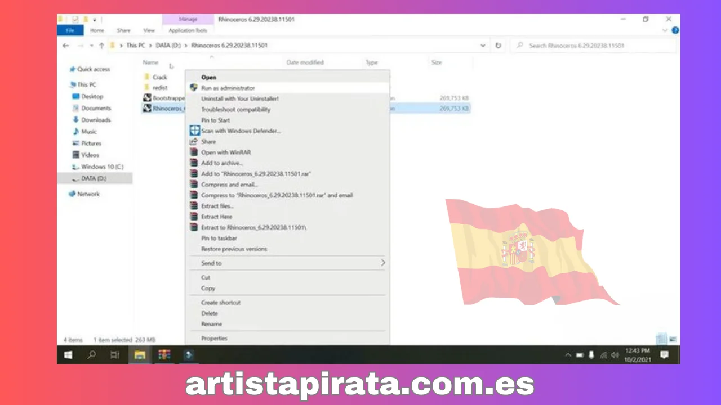Expand the address bar history dropdown
The width and height of the screenshot is (721, 405).
483,46
